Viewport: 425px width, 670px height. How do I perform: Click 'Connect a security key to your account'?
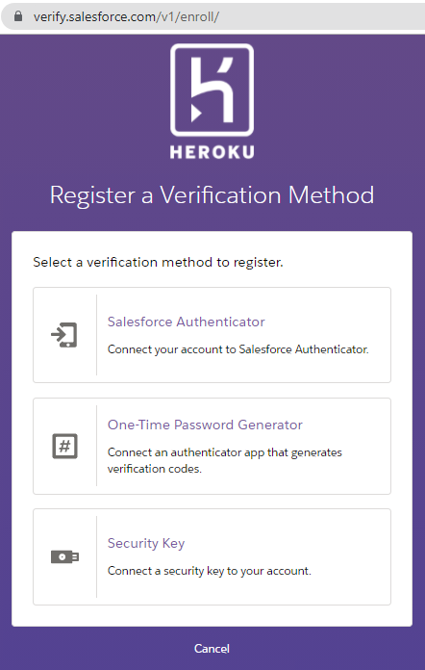[209, 571]
